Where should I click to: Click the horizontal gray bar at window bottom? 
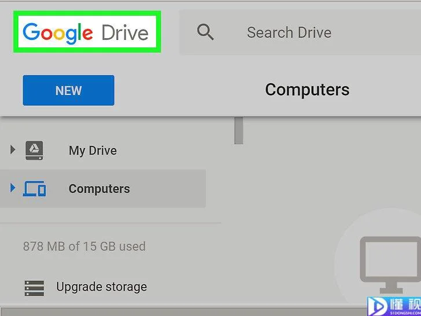tap(184, 312)
